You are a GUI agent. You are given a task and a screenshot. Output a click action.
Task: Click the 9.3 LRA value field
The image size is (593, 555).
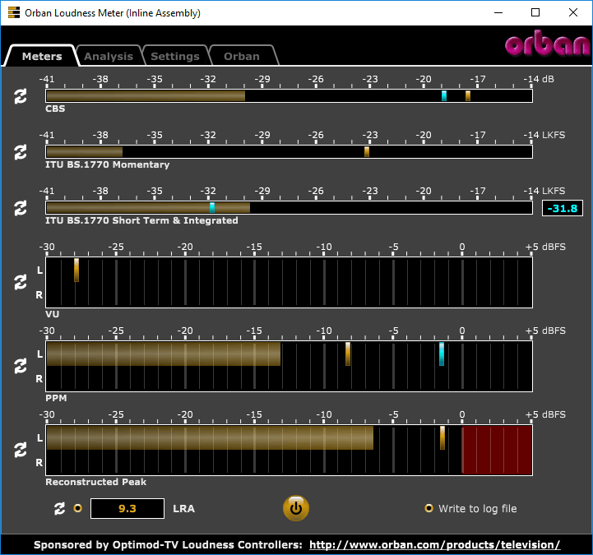click(127, 508)
